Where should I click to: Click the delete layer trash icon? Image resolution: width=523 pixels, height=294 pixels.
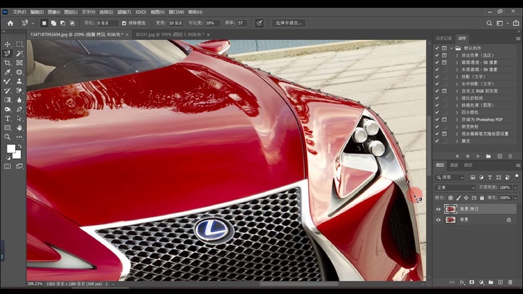tap(510, 282)
